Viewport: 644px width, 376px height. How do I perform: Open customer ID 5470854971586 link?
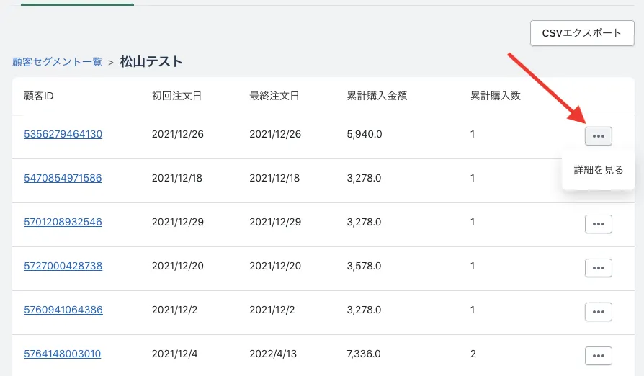click(x=63, y=178)
